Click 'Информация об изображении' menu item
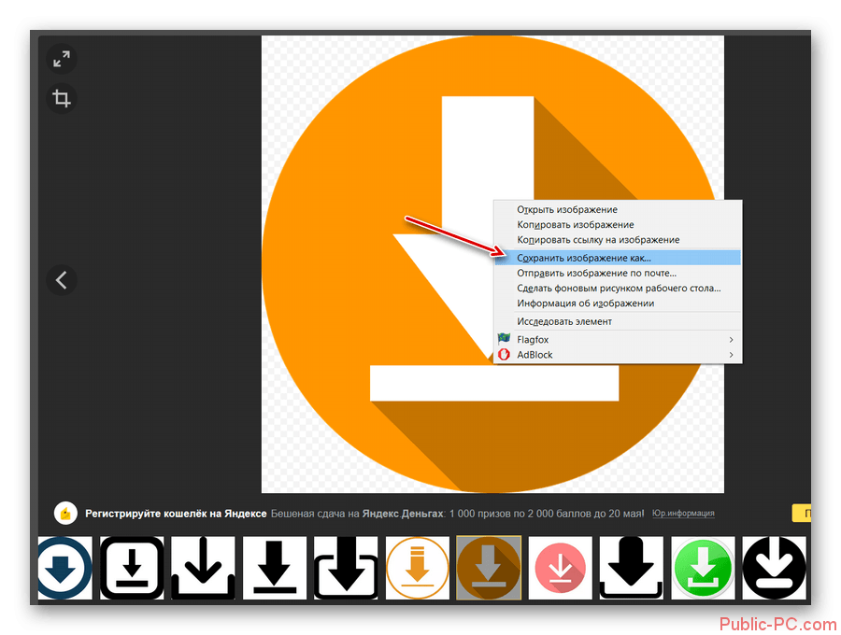This screenshot has height=635, width=841. pos(585,303)
